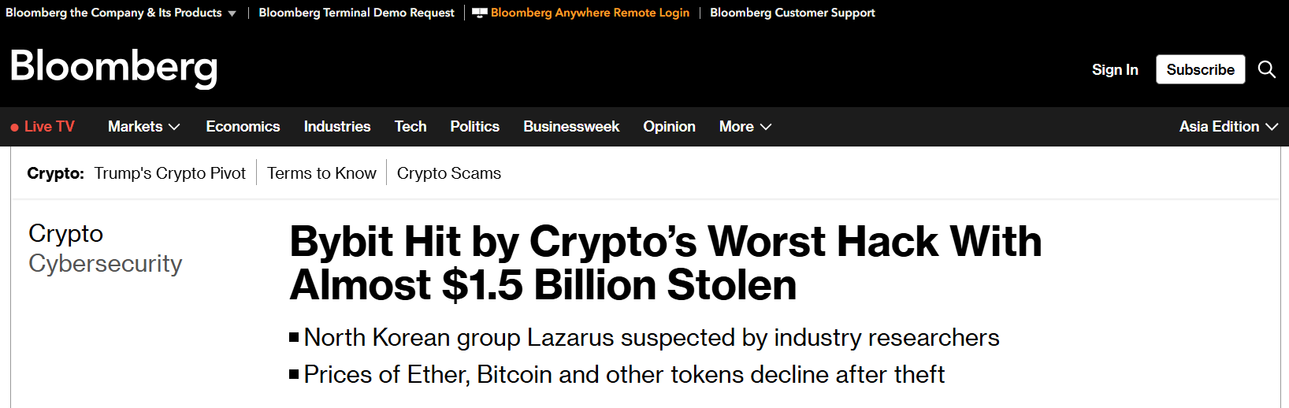Expand Bloomberg the Company & Its Products

click(121, 13)
